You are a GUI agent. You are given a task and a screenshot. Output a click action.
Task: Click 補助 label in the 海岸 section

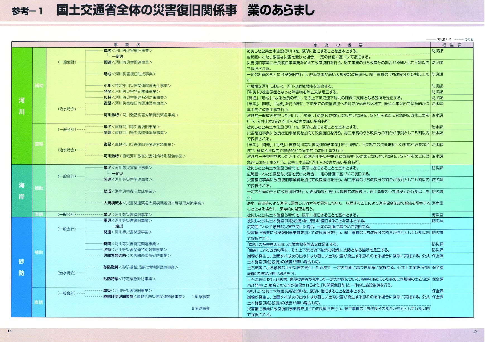coord(39,188)
